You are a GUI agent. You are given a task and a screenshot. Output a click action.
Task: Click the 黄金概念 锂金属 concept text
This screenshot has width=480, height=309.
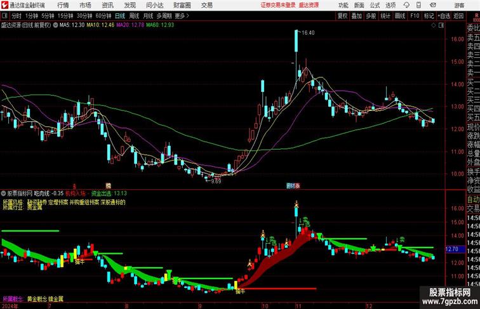pyautogui.click(x=45, y=299)
